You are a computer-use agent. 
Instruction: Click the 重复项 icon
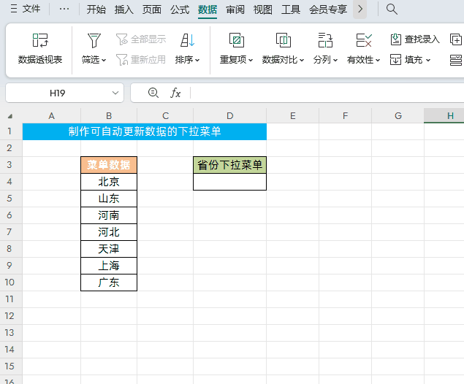(x=237, y=40)
